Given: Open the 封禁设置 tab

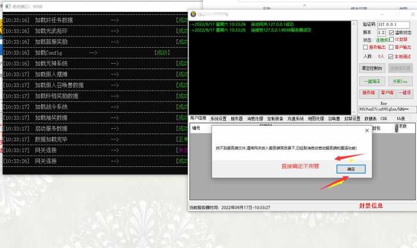Looking at the screenshot, I should pos(352,119).
